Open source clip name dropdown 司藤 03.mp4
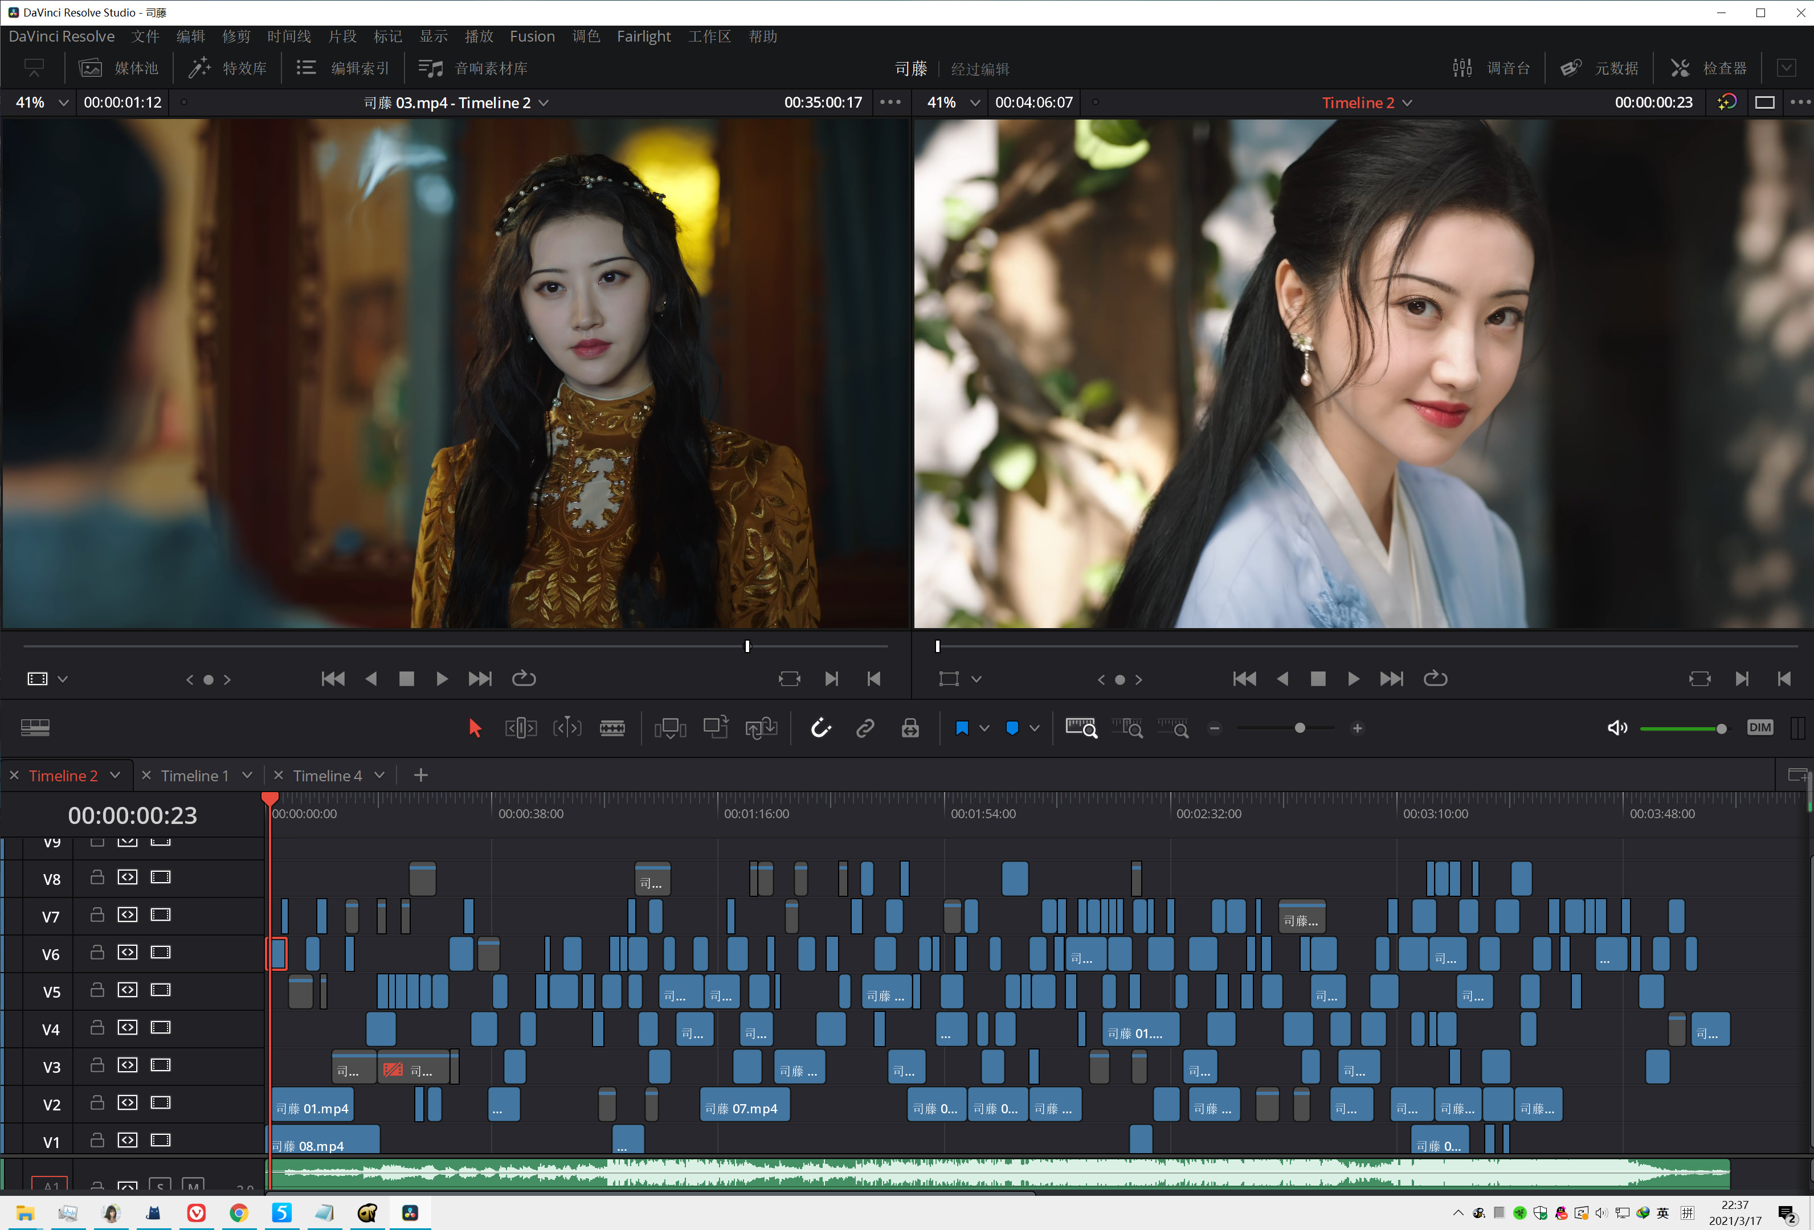The width and height of the screenshot is (1814, 1230). pos(456,102)
